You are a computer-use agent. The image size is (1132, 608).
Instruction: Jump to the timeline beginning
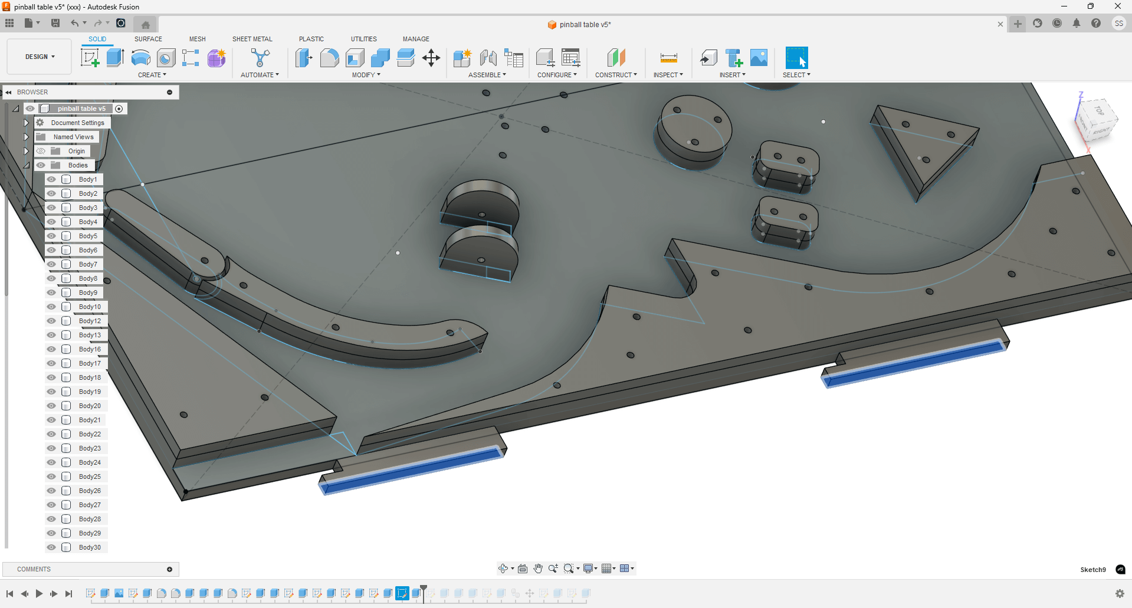point(10,594)
